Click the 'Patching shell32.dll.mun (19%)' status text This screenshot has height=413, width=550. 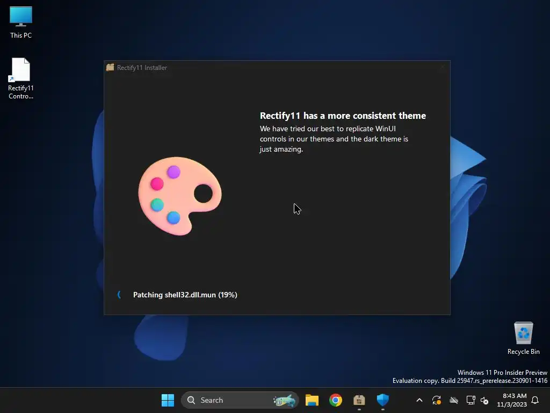point(185,295)
